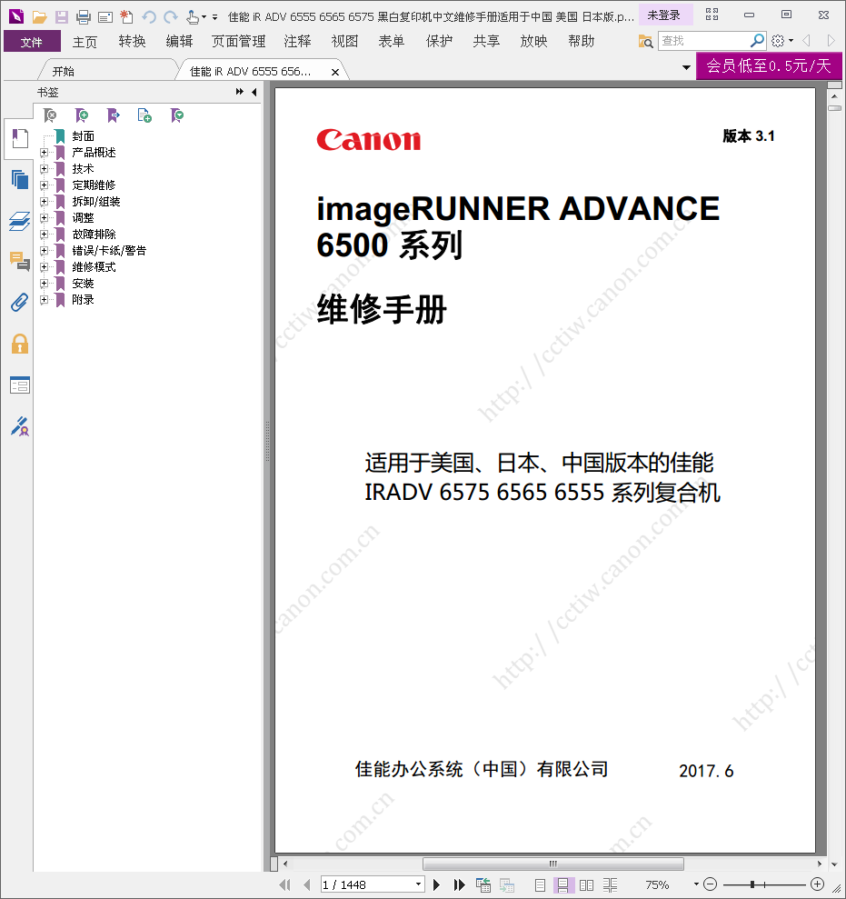The height and width of the screenshot is (899, 846).
Task: Open the Layers panel
Action: (x=19, y=221)
